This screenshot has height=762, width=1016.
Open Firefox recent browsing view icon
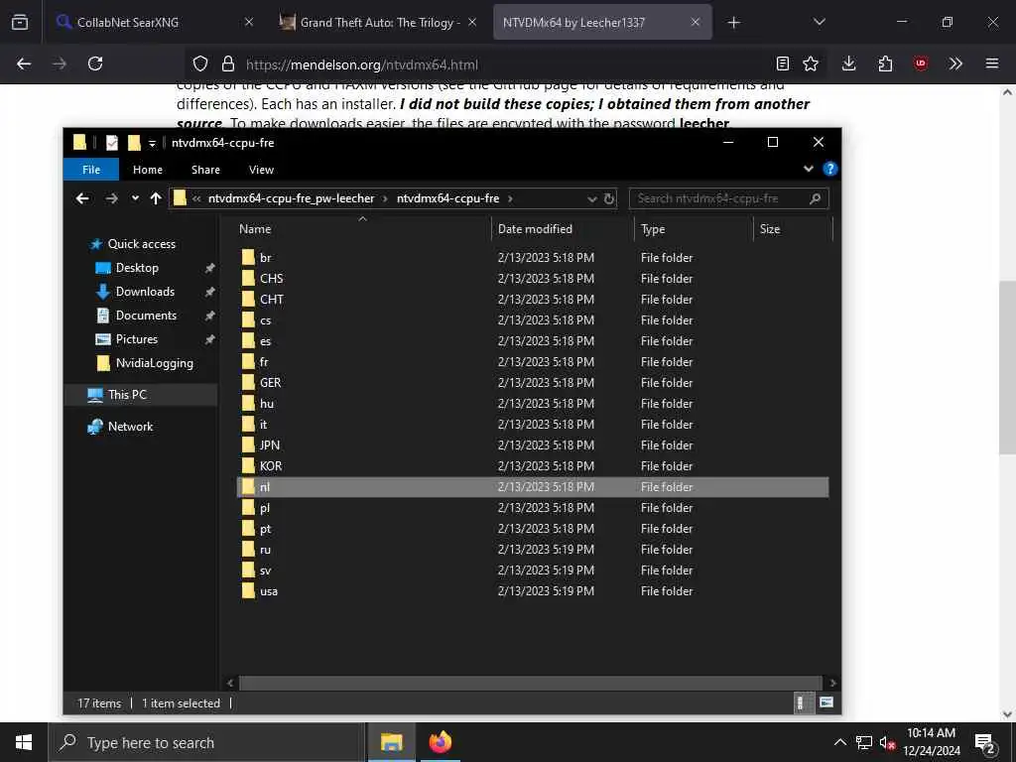pos(20,22)
